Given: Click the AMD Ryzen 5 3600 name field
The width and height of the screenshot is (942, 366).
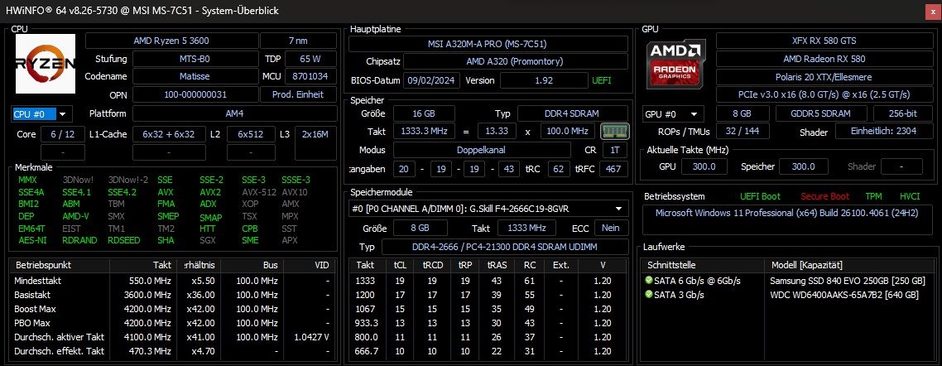Looking at the screenshot, I should pos(171,41).
